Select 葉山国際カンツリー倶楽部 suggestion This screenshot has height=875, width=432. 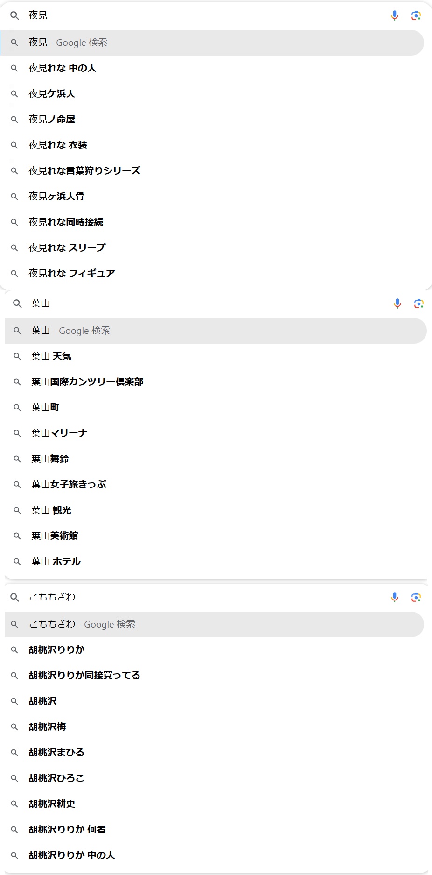pyautogui.click(x=87, y=382)
